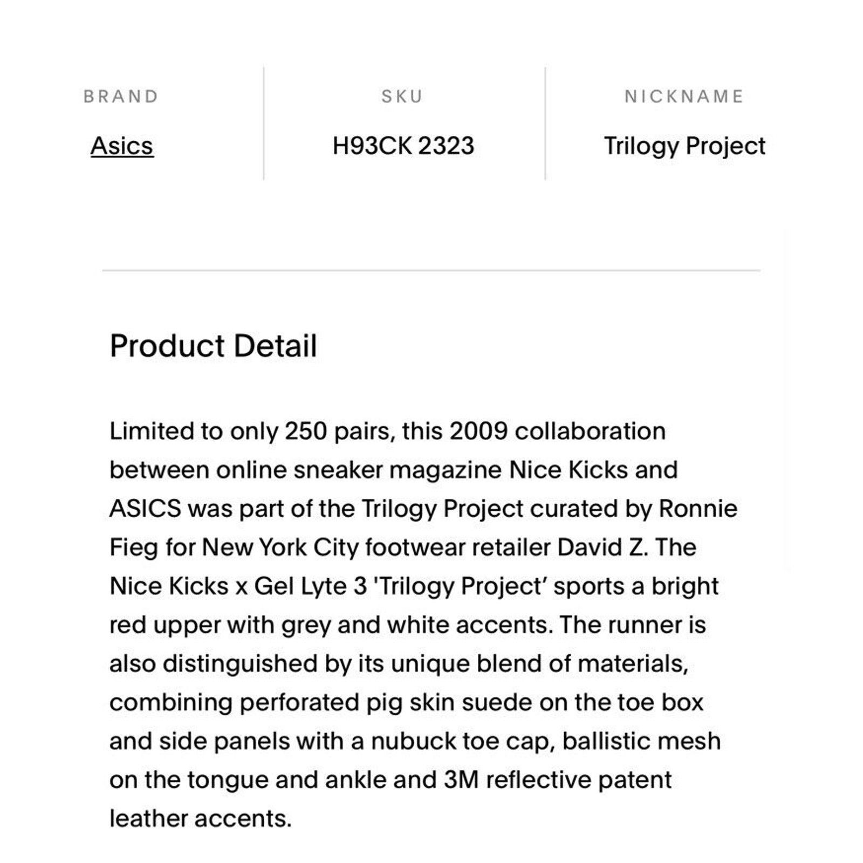863x863 pixels.
Task: Click 'unique blend of materials' phrase
Action: tap(539, 664)
